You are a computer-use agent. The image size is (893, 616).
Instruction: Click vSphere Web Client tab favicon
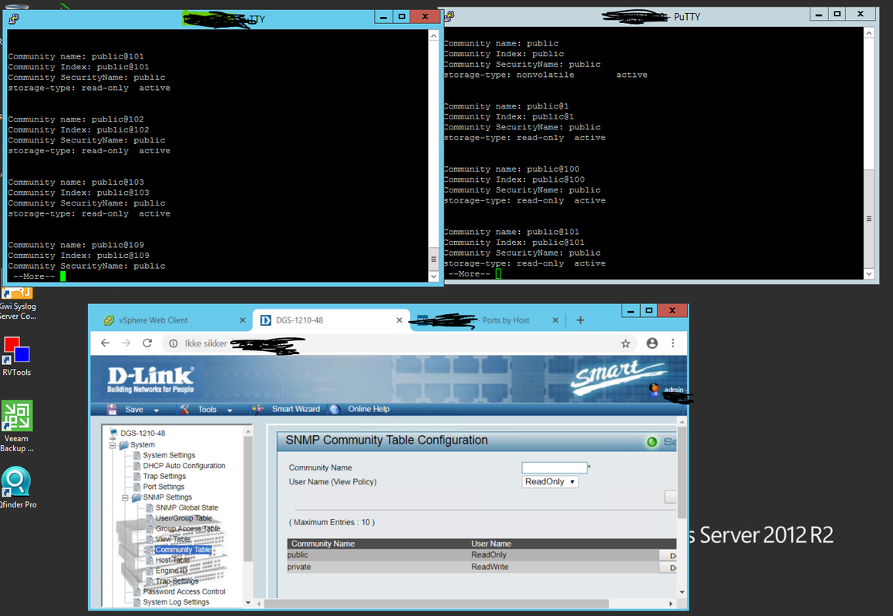[109, 320]
